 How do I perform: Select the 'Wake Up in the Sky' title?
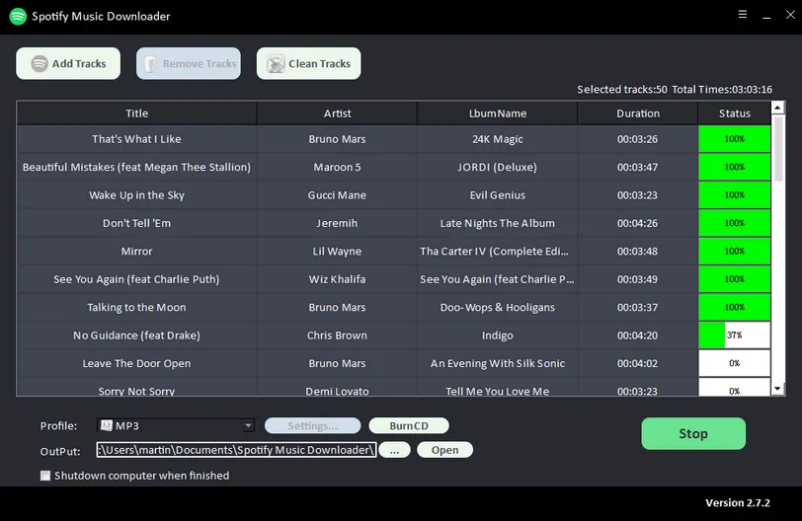tap(136, 195)
